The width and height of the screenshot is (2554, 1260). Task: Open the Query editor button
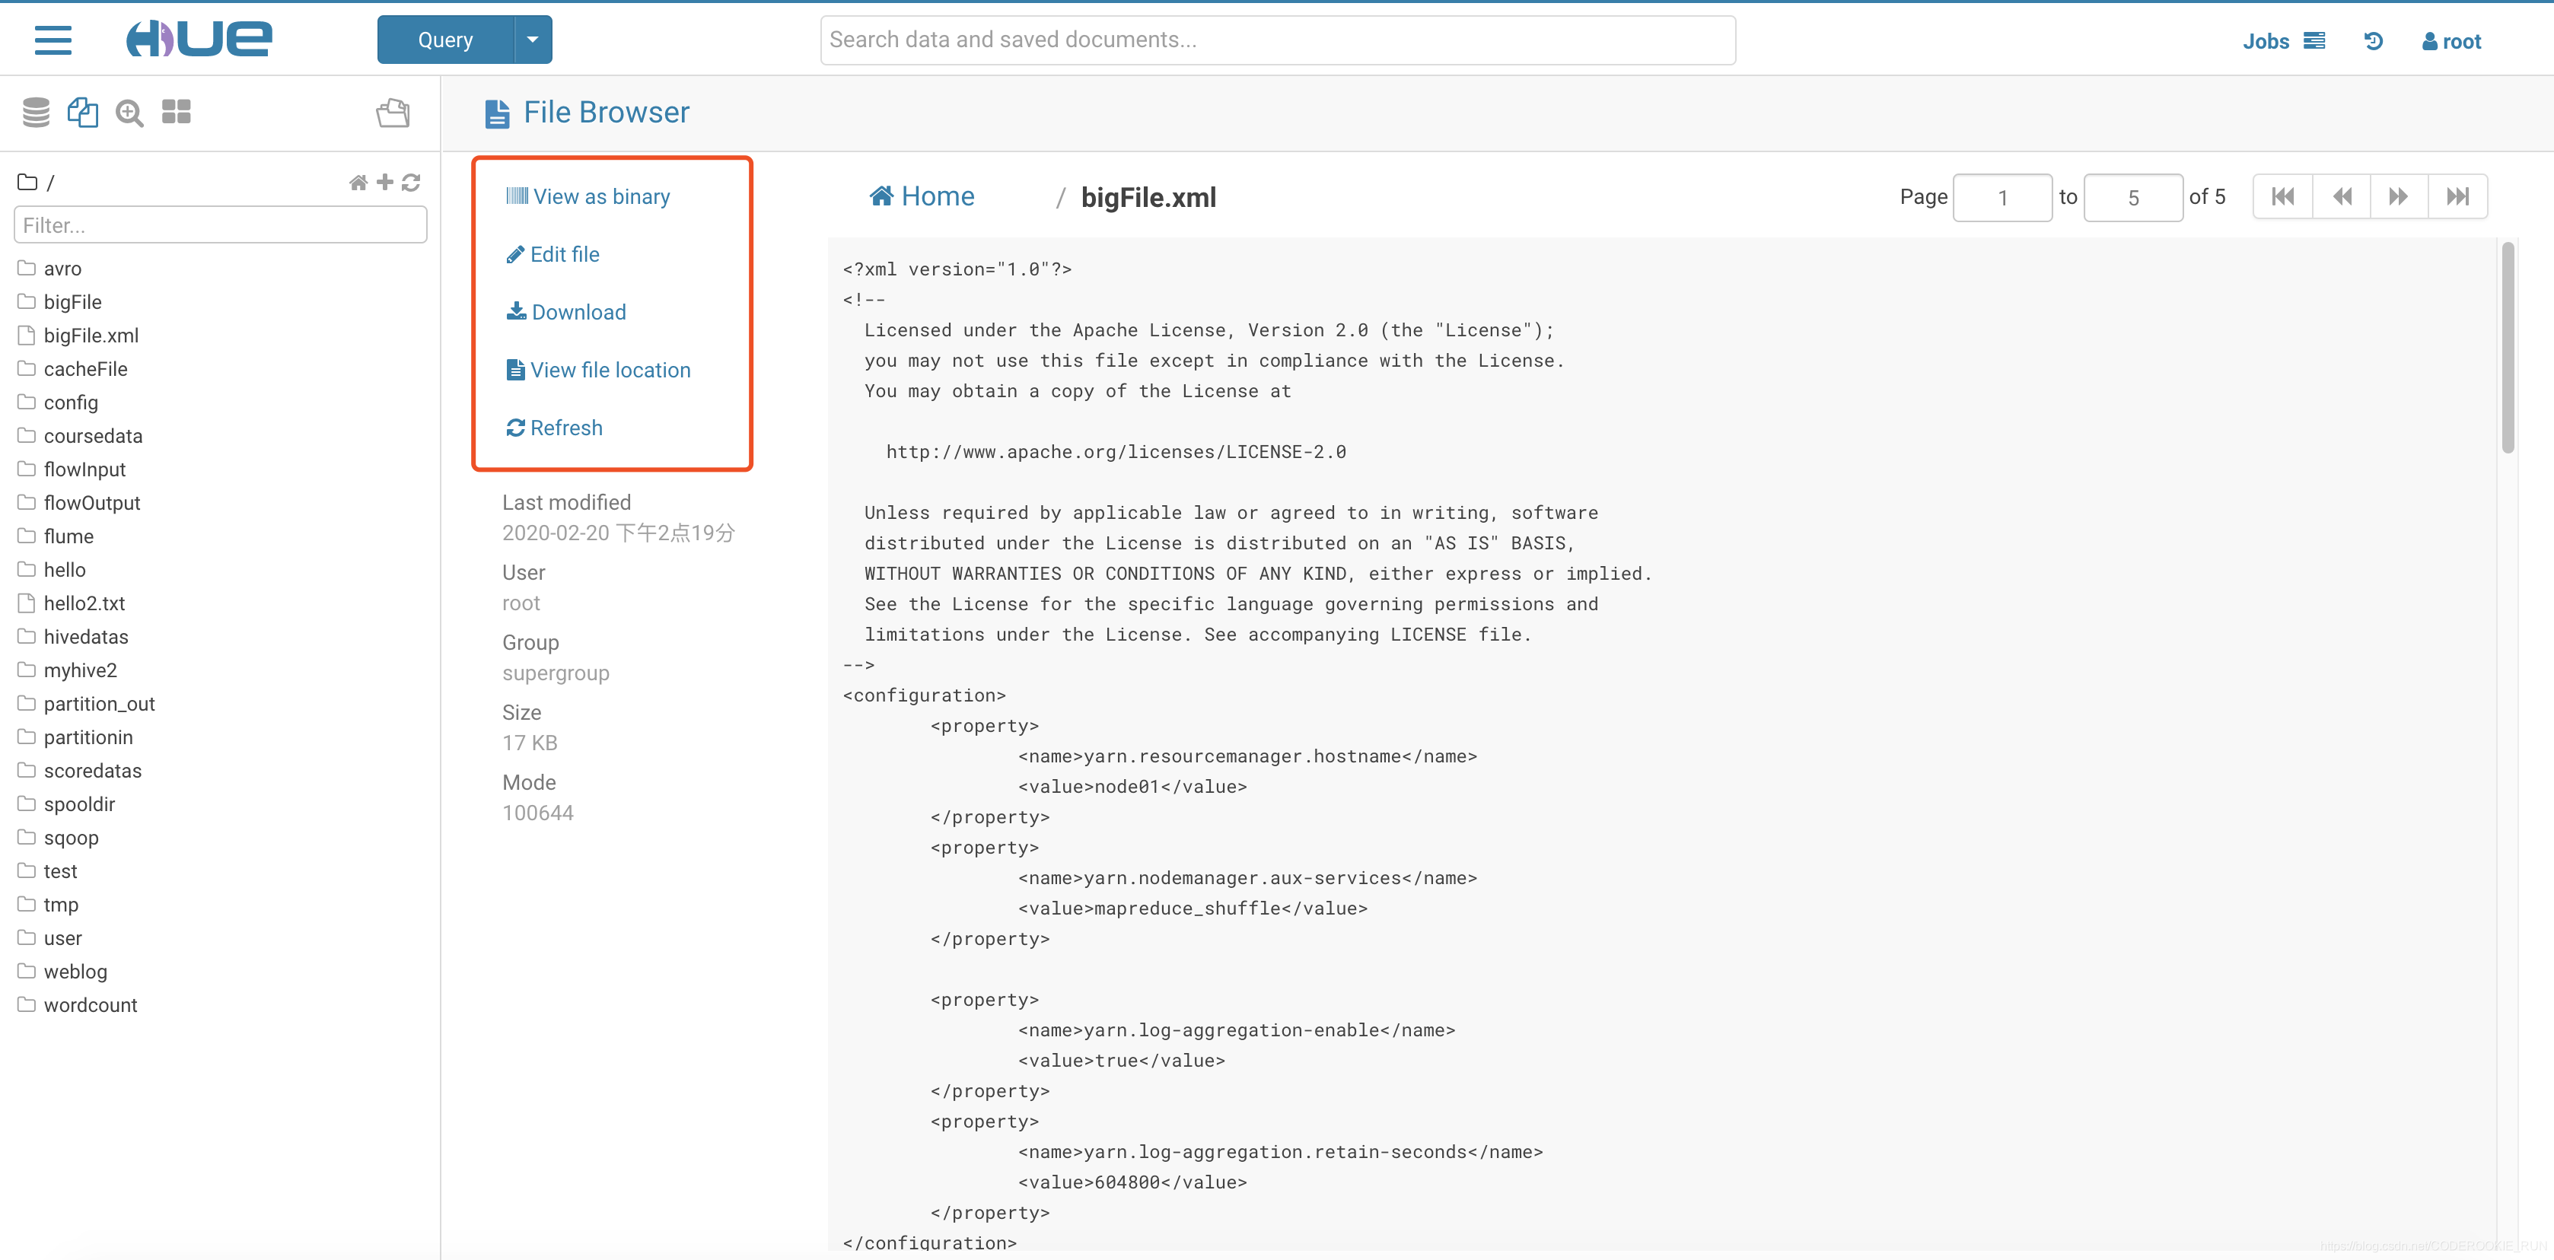445,40
